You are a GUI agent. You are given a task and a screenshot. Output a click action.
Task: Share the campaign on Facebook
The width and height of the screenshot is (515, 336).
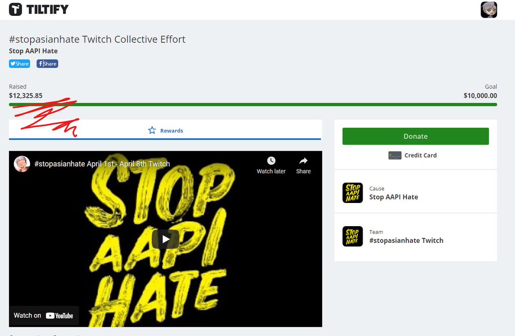[x=47, y=64]
